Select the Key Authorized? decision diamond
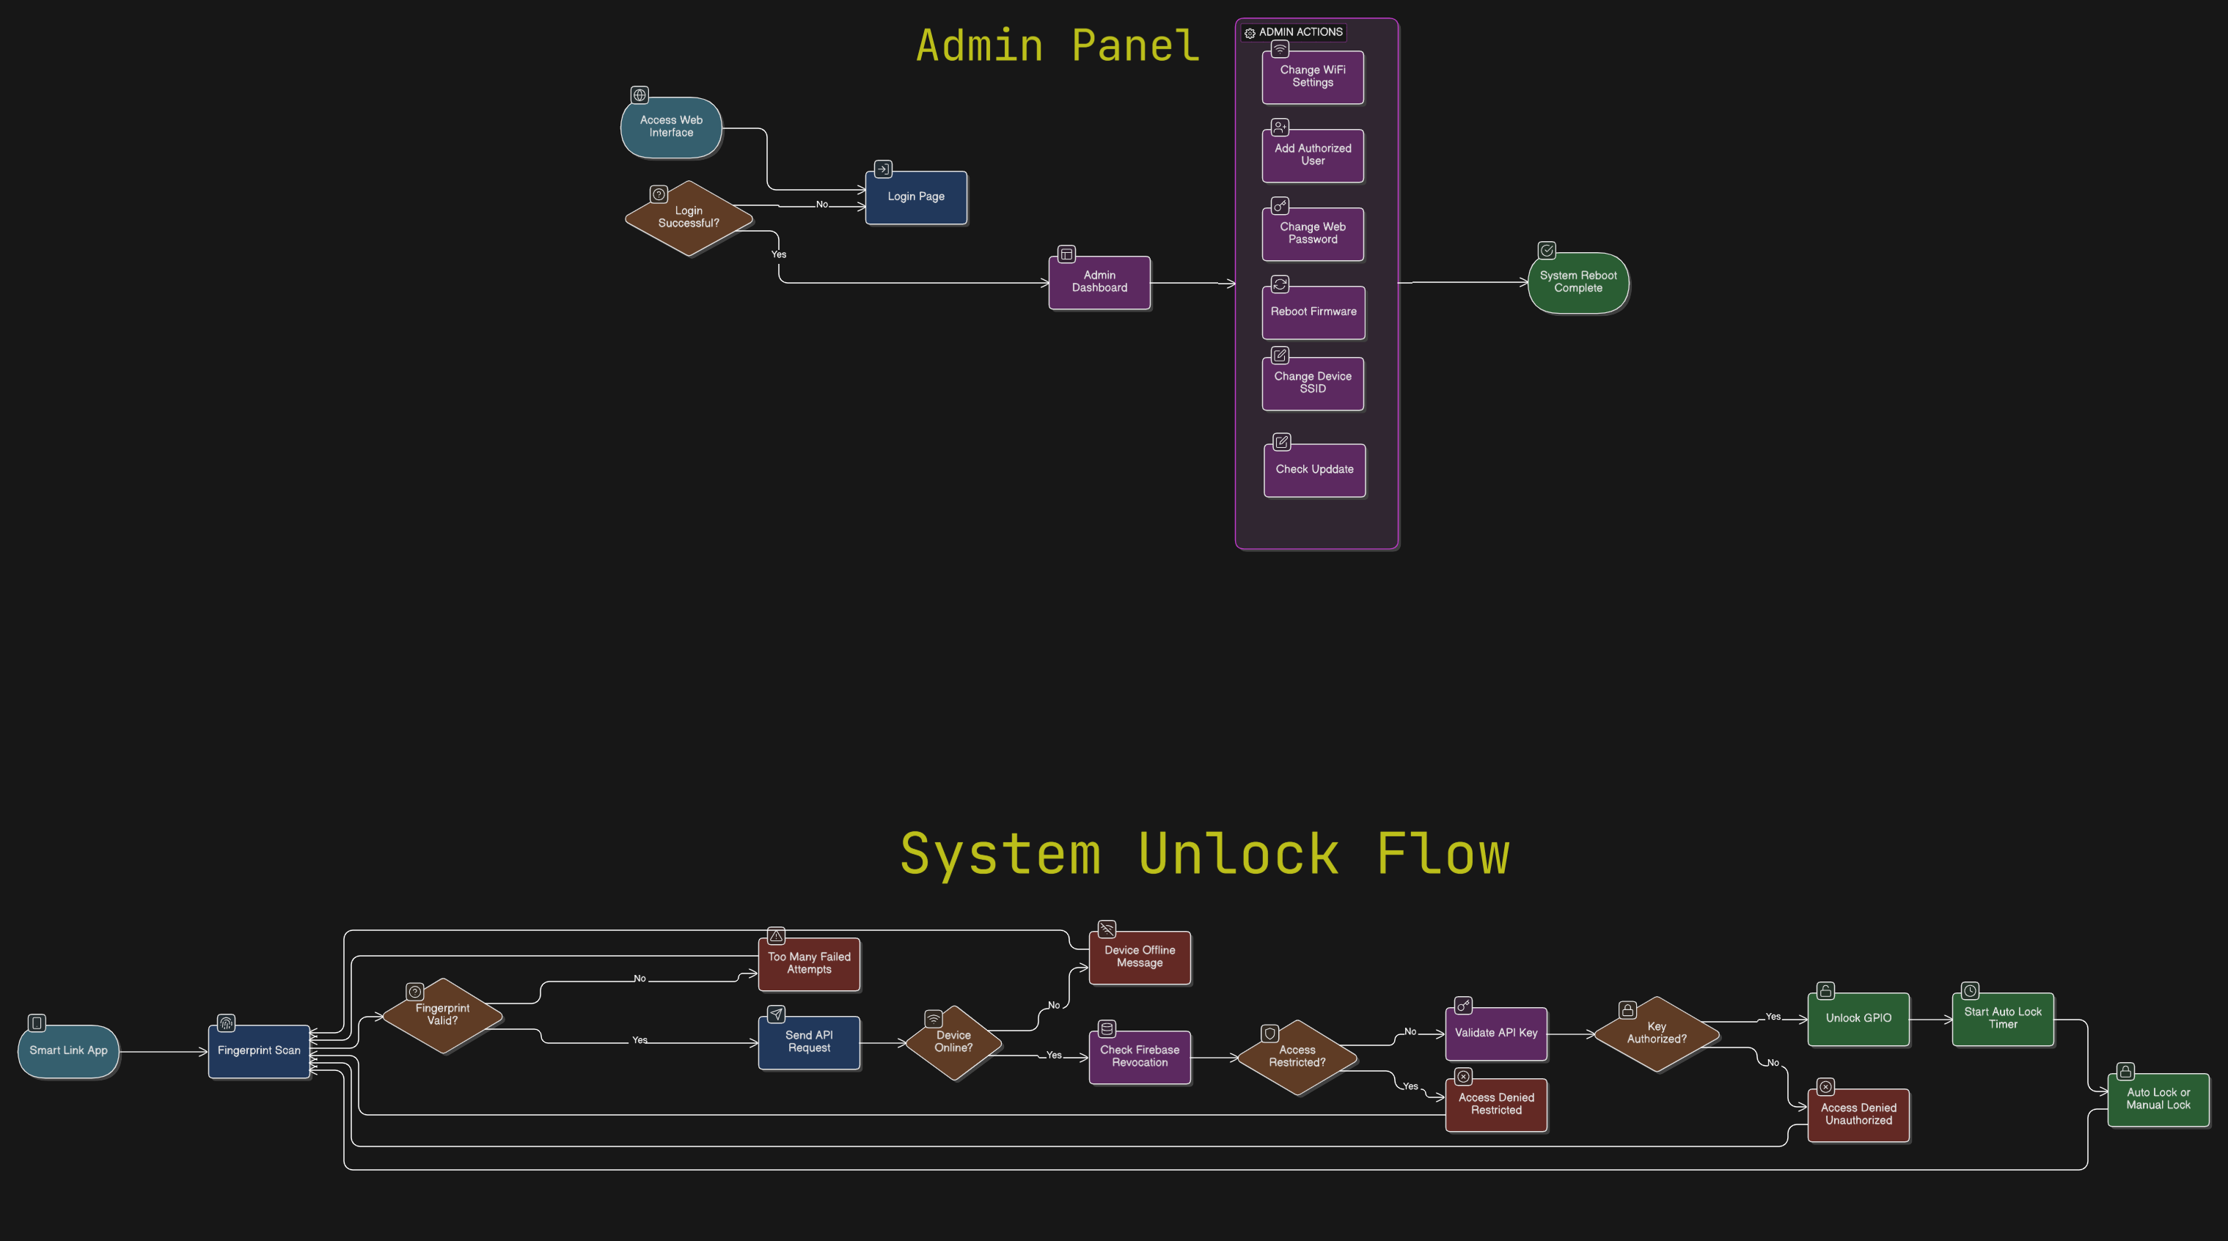 1656,1034
